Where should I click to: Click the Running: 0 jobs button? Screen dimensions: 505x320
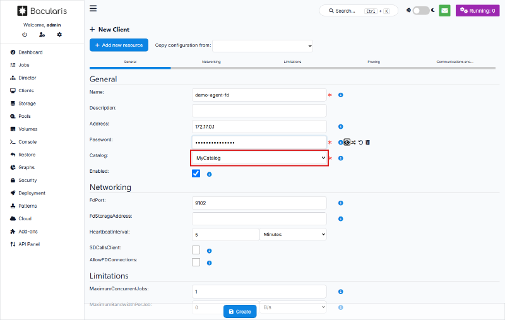click(x=478, y=11)
